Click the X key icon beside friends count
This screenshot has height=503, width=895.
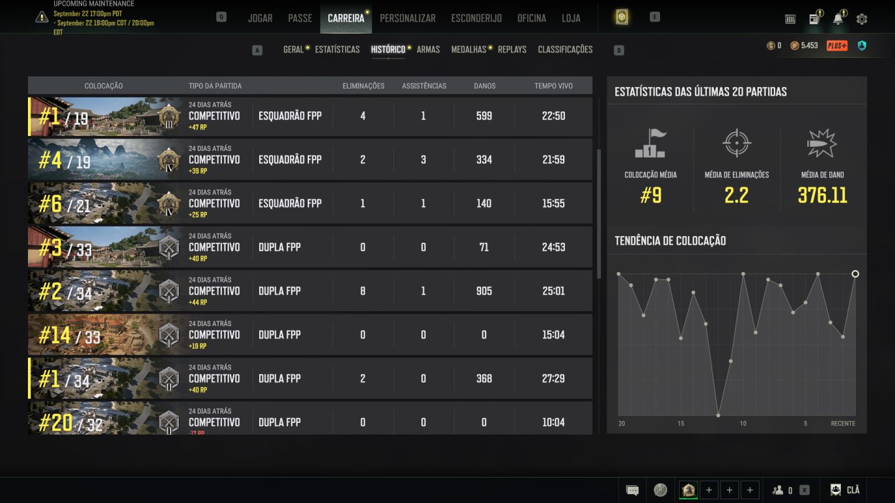click(804, 490)
